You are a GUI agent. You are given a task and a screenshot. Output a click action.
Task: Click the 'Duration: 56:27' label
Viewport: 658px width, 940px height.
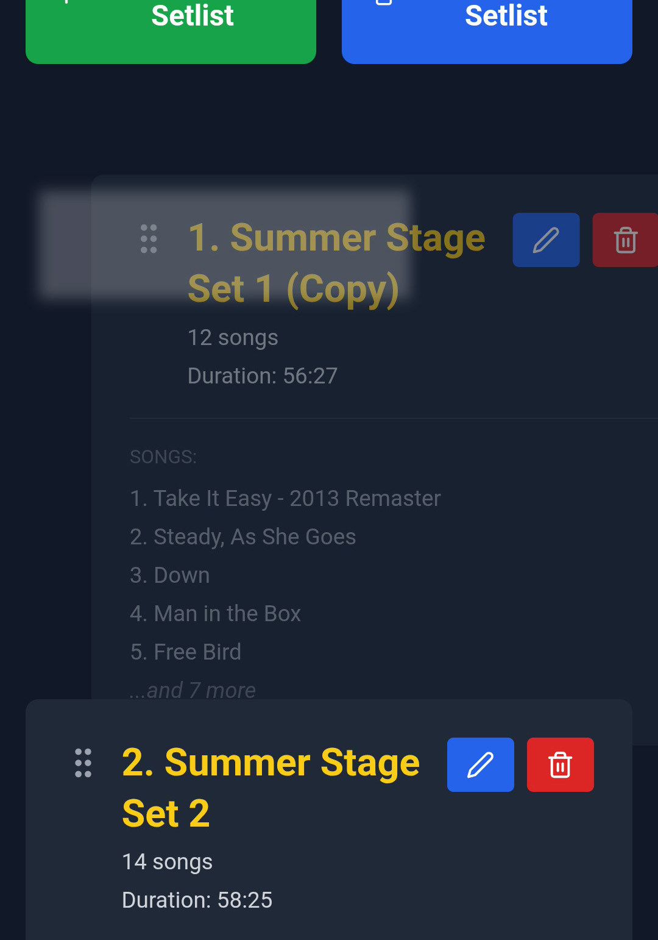point(262,376)
